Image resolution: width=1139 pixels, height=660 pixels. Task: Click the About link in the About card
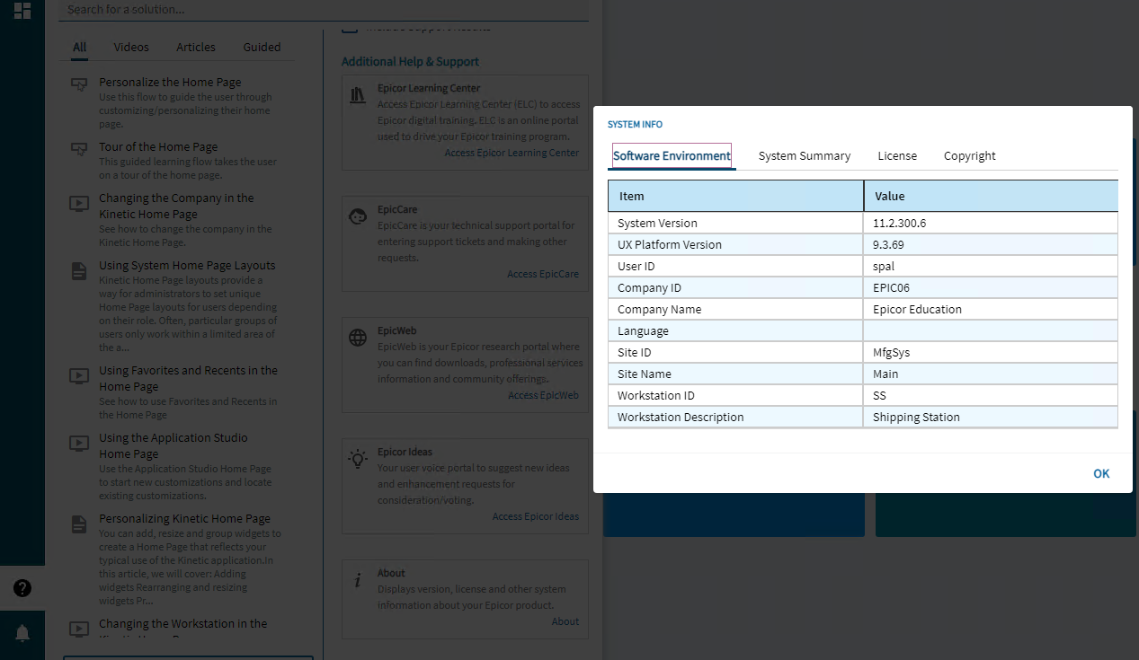click(x=565, y=621)
